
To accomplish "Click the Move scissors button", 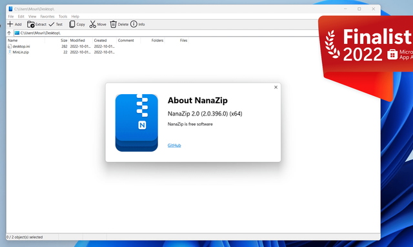I will click(97, 25).
